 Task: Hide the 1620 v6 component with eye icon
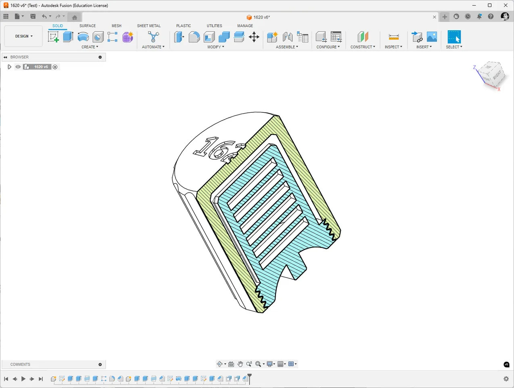point(18,67)
